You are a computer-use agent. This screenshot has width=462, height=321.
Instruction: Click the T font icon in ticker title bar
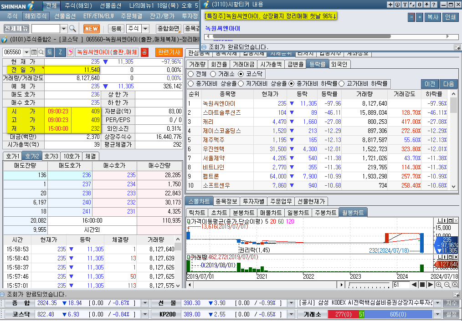pos(405,5)
